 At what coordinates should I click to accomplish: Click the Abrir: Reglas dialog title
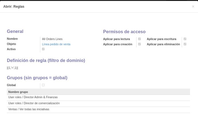(x=14, y=7)
